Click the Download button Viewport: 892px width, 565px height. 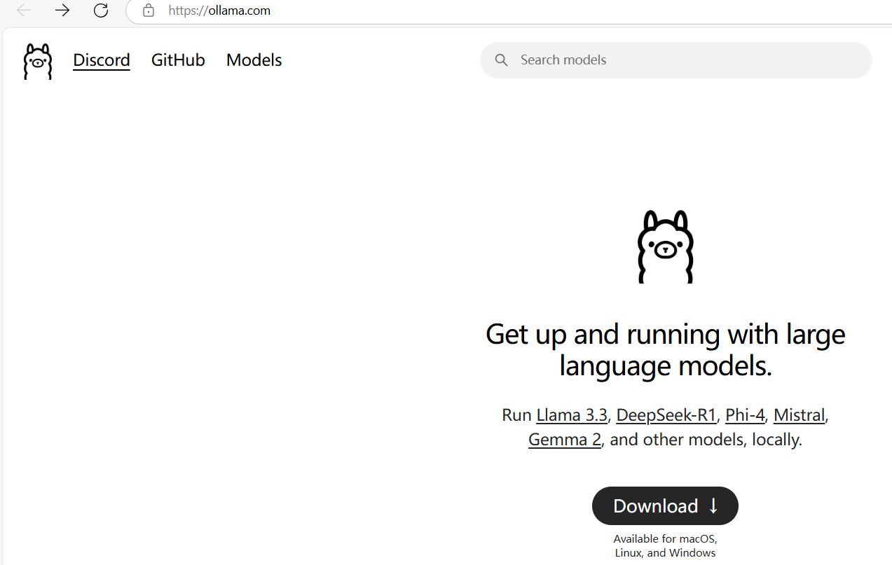tap(665, 505)
